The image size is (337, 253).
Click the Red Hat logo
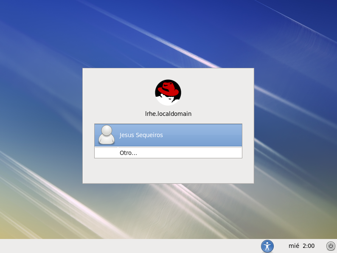(x=168, y=93)
